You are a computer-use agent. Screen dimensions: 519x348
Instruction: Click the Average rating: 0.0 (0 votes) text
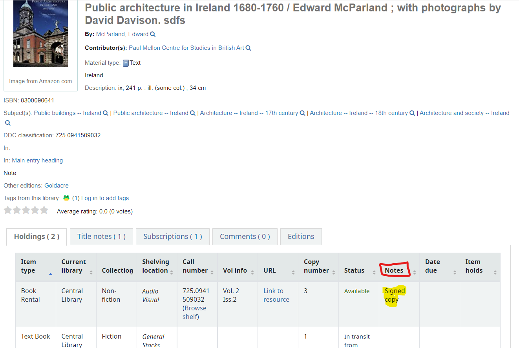click(95, 211)
